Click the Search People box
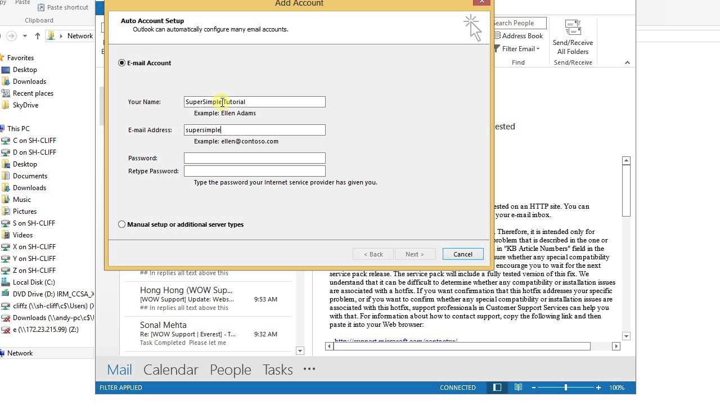 point(519,23)
